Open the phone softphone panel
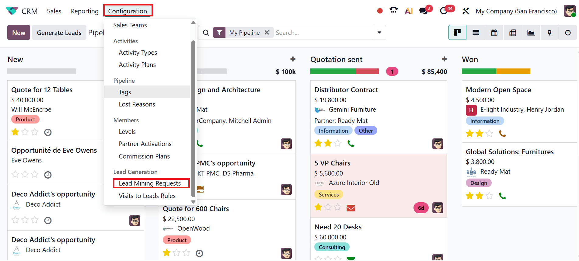 point(393,11)
